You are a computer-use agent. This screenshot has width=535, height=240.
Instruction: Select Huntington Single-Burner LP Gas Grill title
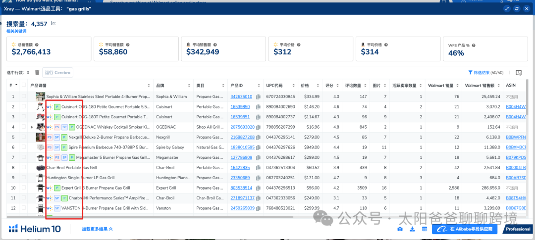[x=81, y=178]
